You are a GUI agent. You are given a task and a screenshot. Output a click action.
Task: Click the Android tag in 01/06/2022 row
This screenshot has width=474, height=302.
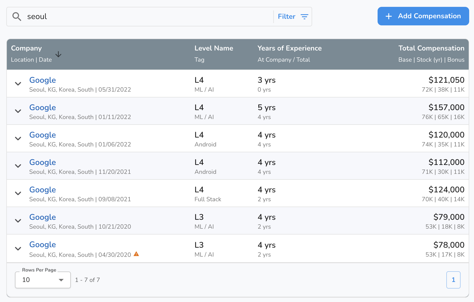tap(206, 144)
